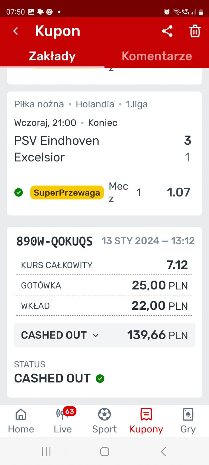This screenshot has height=465, width=209.
Task: Switch to Komentarze tab
Action: [x=157, y=56]
